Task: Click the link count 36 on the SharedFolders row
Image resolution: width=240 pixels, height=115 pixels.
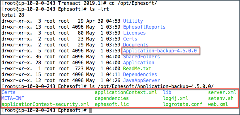Action: pos(38,57)
